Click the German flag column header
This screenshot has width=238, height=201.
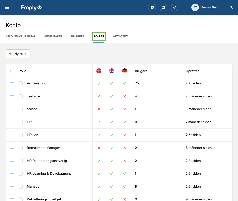coord(125,71)
